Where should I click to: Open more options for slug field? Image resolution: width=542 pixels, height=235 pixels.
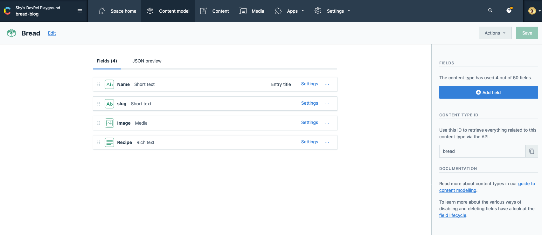tap(327, 104)
